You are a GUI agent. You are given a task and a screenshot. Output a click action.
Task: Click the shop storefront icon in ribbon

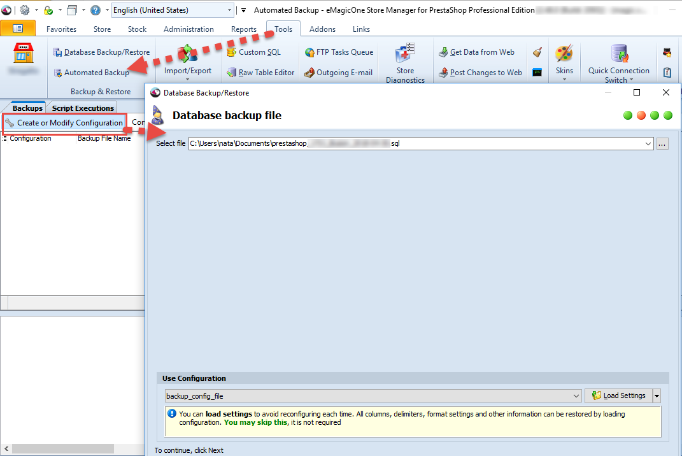24,53
